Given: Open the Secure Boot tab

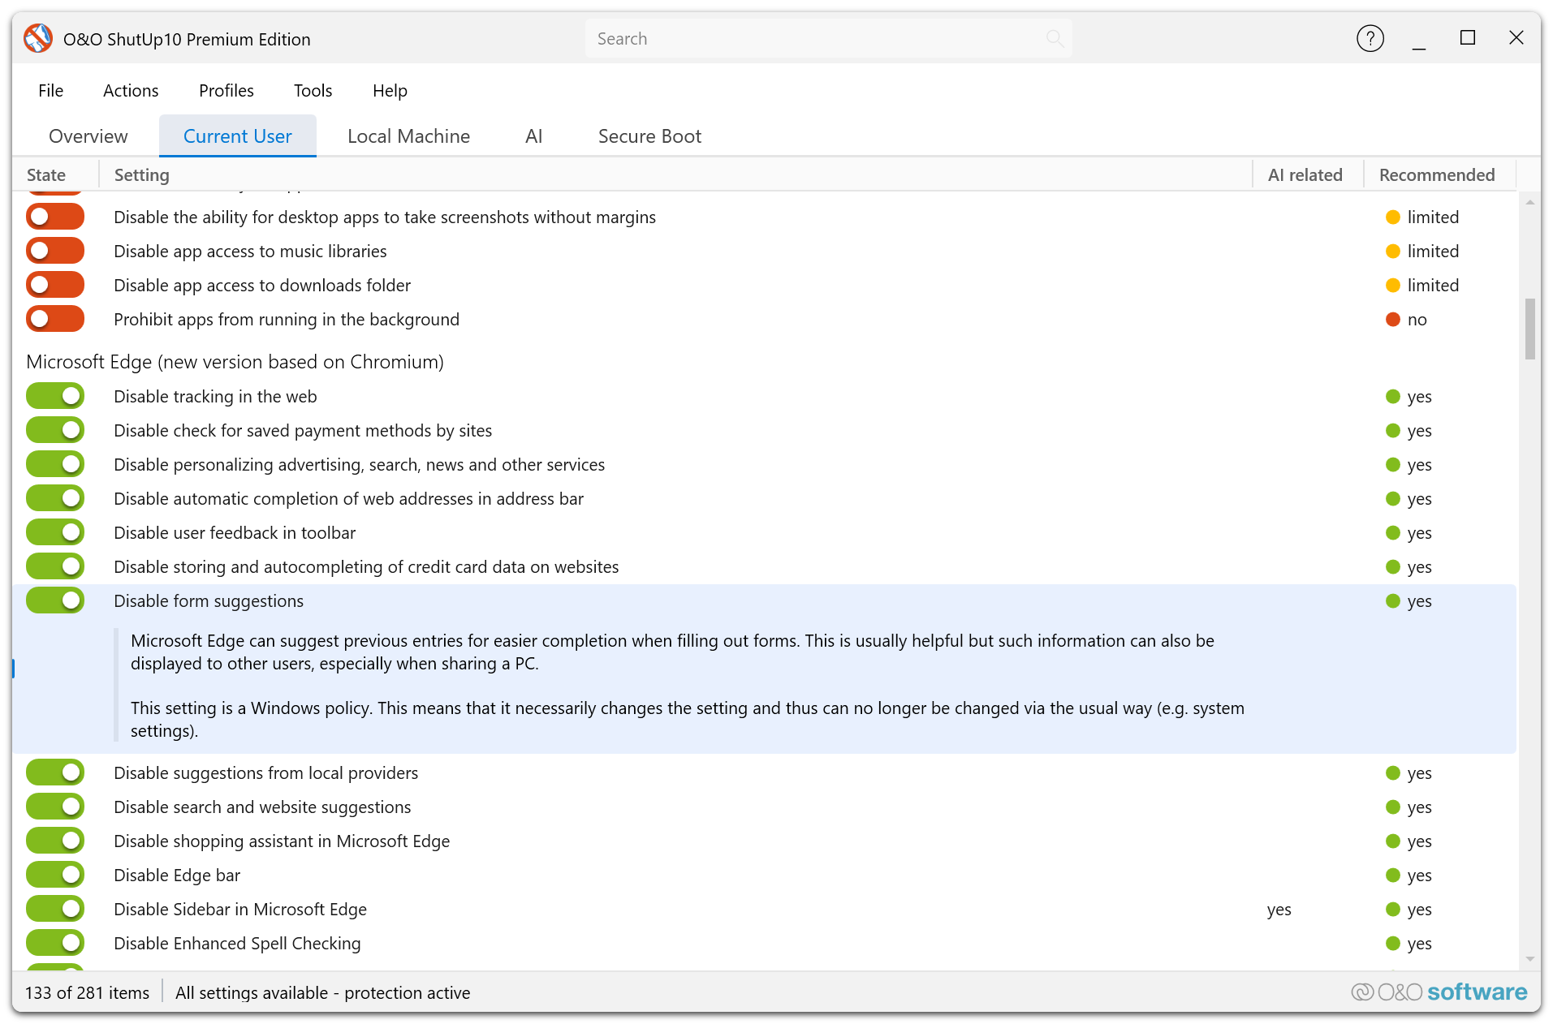Looking at the screenshot, I should click(x=649, y=136).
